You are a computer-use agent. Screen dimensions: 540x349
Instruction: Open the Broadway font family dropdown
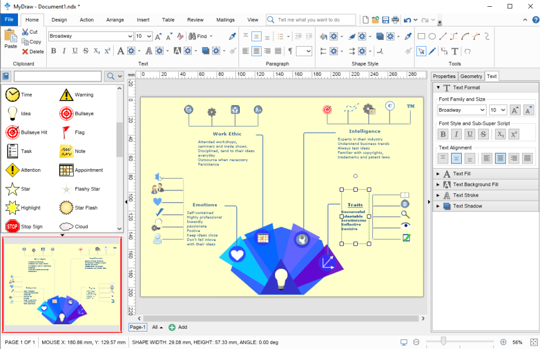(x=129, y=35)
